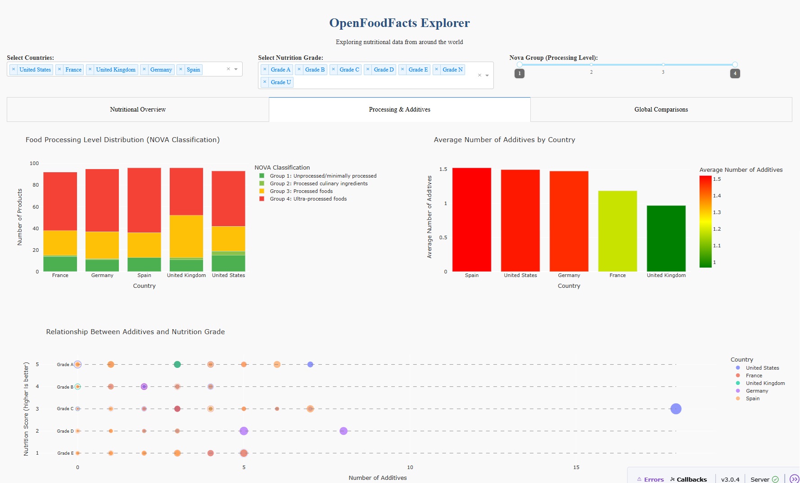Image resolution: width=800 pixels, height=483 pixels.
Task: Click Nova slider lower handle at 1
Action: coord(520,65)
